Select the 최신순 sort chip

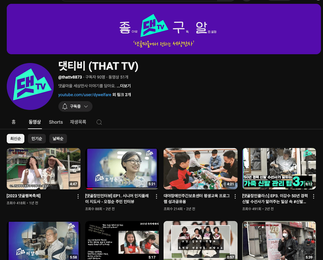click(16, 139)
